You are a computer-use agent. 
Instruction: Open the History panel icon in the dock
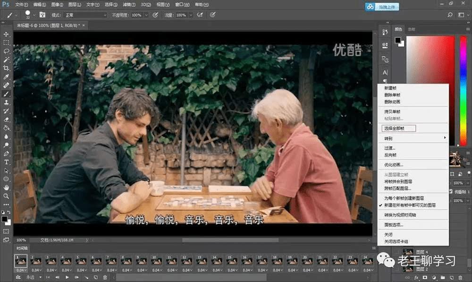(x=385, y=32)
